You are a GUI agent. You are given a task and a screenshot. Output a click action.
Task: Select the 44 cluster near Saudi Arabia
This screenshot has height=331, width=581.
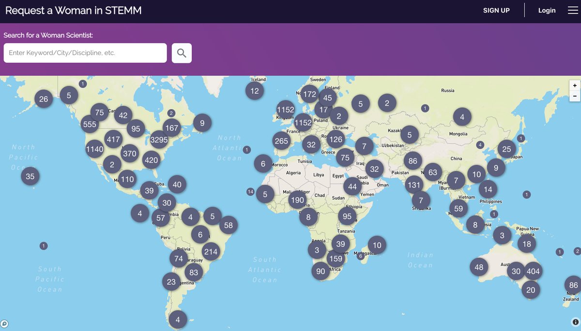coord(352,187)
